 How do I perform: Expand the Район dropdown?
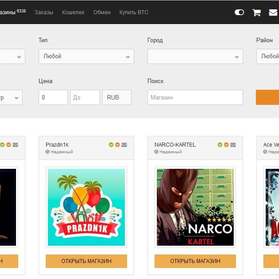(x=268, y=56)
